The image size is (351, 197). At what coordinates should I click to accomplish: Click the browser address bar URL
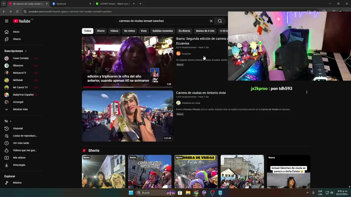tap(70, 11)
